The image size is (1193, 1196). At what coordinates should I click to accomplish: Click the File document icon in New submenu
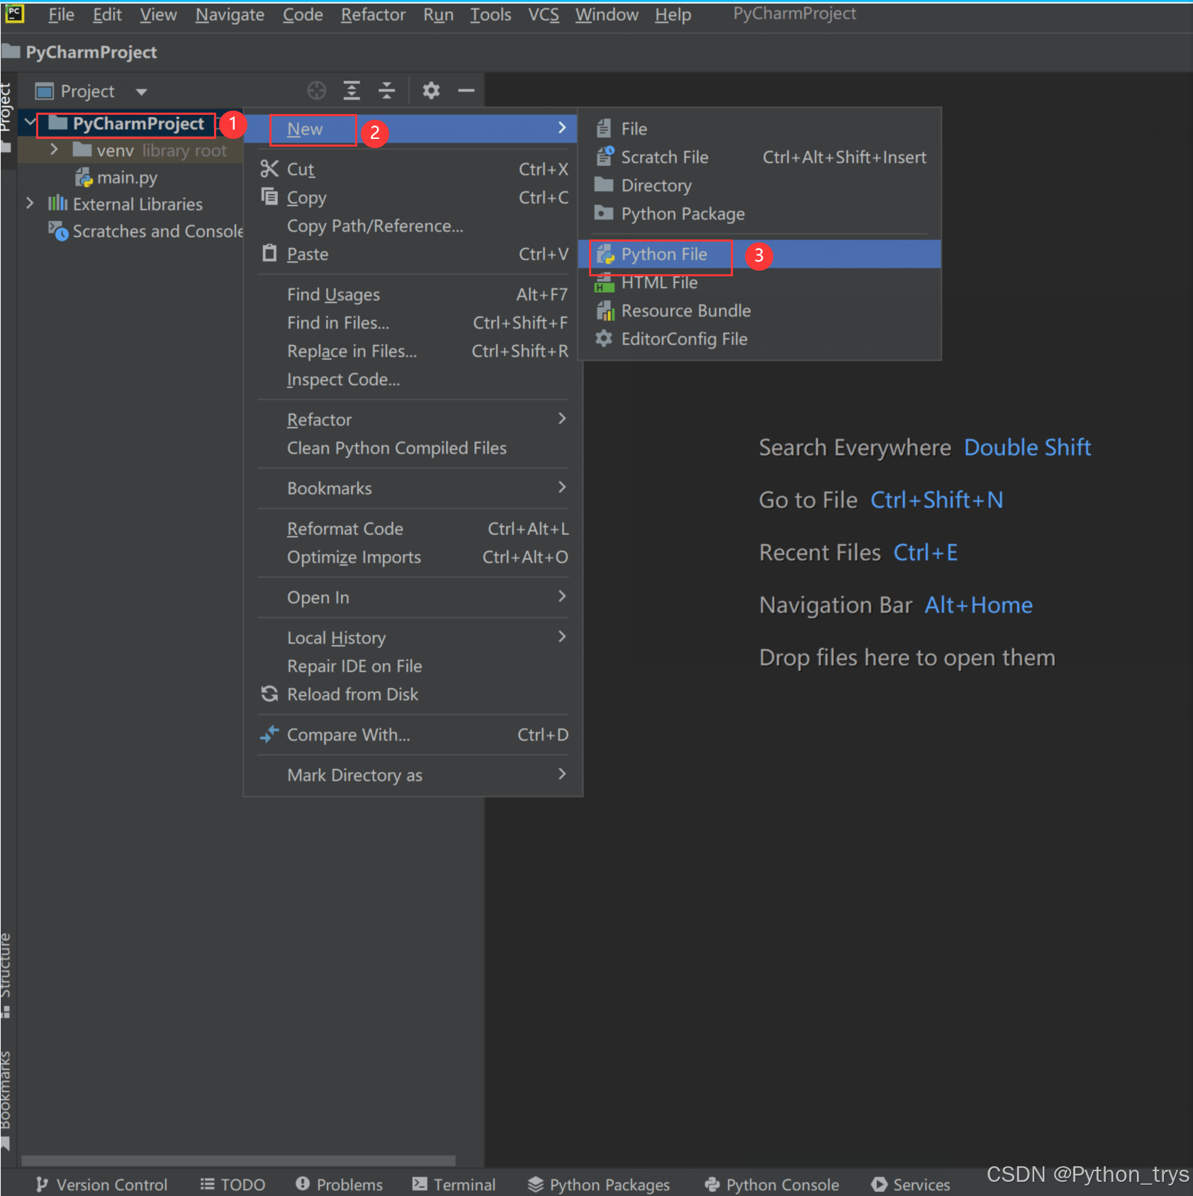coord(604,128)
